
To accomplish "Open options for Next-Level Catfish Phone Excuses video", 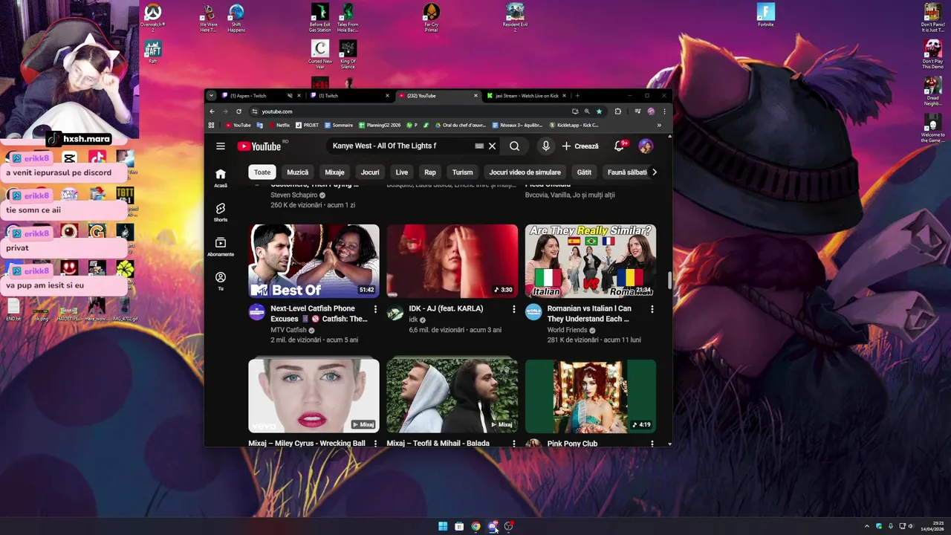I will (375, 309).
